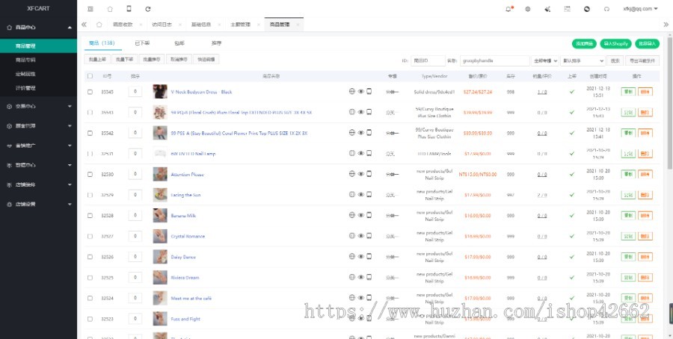
Task: Click globe icon in Meet me at the café row
Action: coord(352,297)
